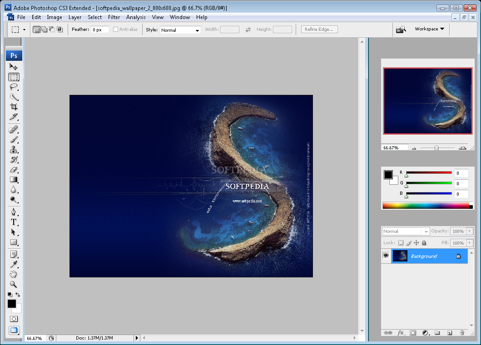
Task: Open the Workspace dropdown menu
Action: (x=429, y=29)
